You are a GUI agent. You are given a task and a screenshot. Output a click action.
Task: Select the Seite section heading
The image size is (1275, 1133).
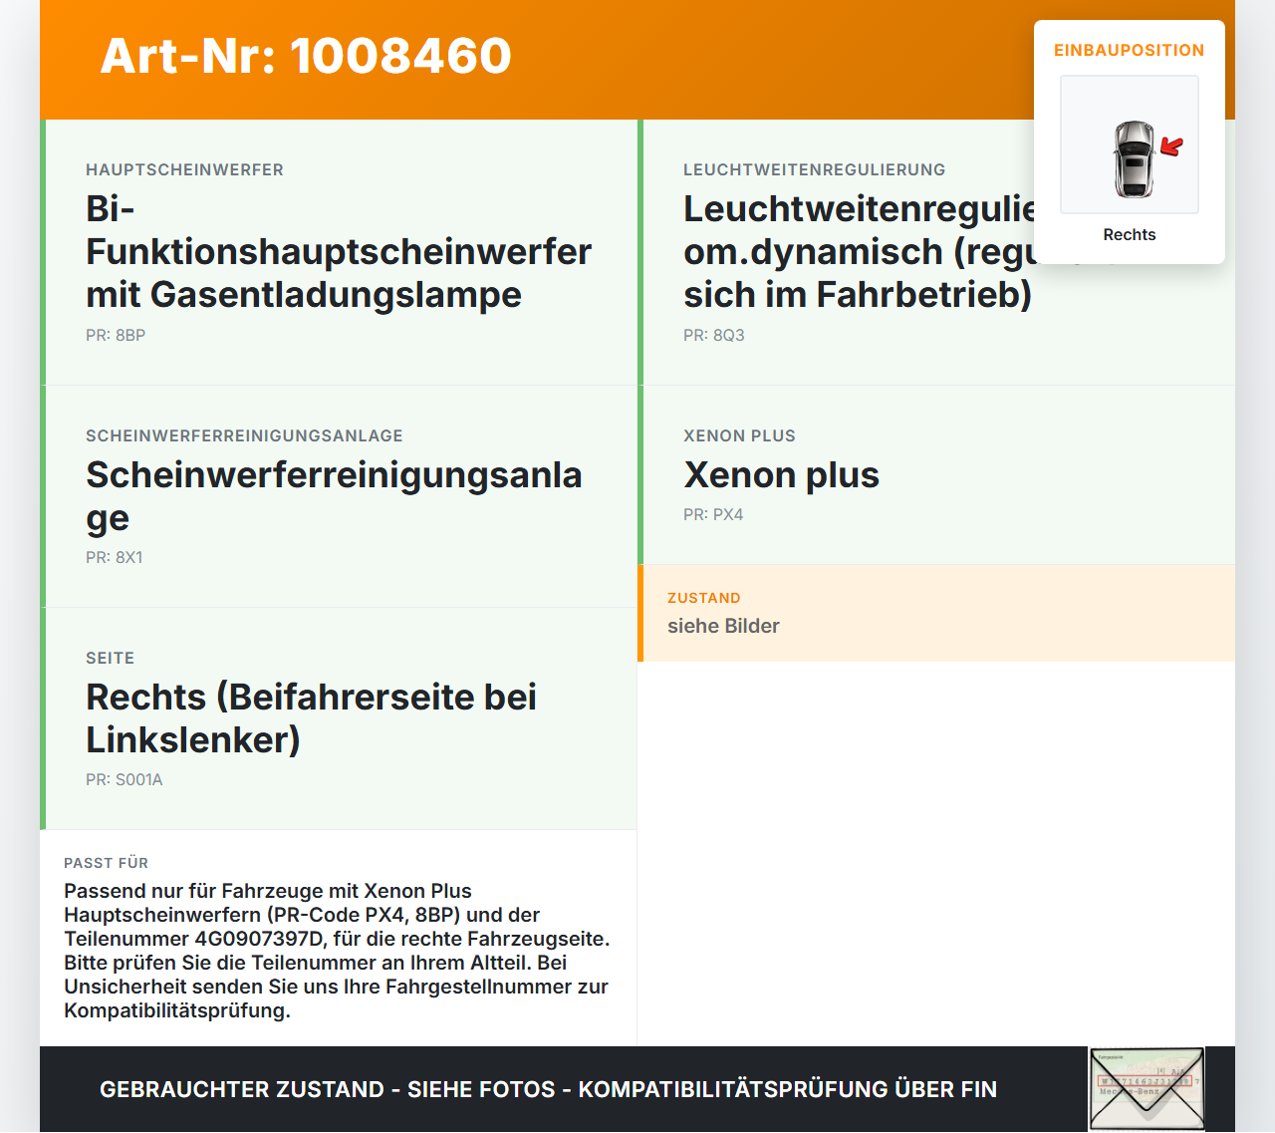click(x=110, y=658)
